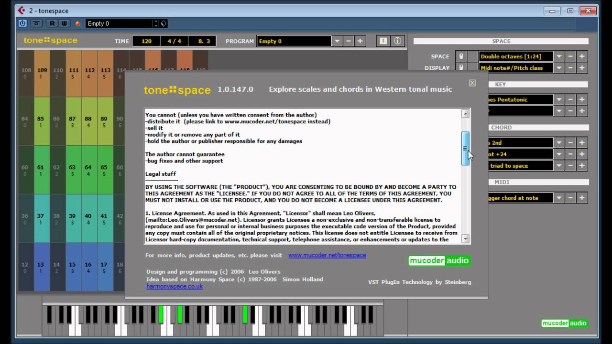The height and width of the screenshot is (344, 612).
Task: Click the Cubase preset field Empty 0
Action: click(x=119, y=23)
